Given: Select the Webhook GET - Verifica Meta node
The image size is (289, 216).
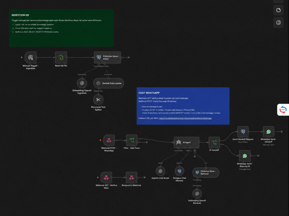Looking at the screenshot, I should 106,178.
